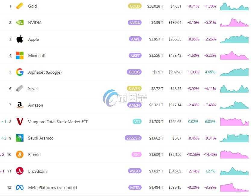Open Vanguard Total Stock Market ETF link
Viewport: 251px width, 196px height.
[58, 122]
